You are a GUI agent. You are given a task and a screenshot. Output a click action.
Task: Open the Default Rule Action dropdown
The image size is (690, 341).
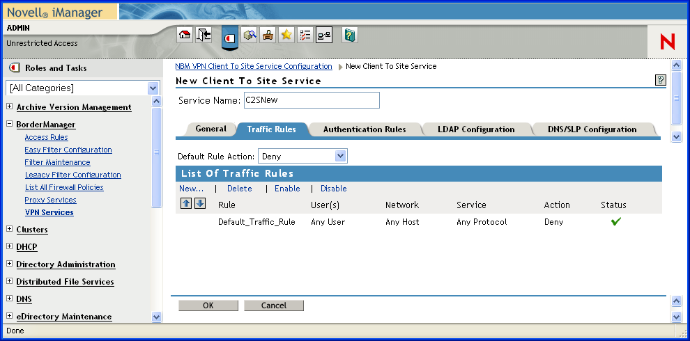[340, 156]
